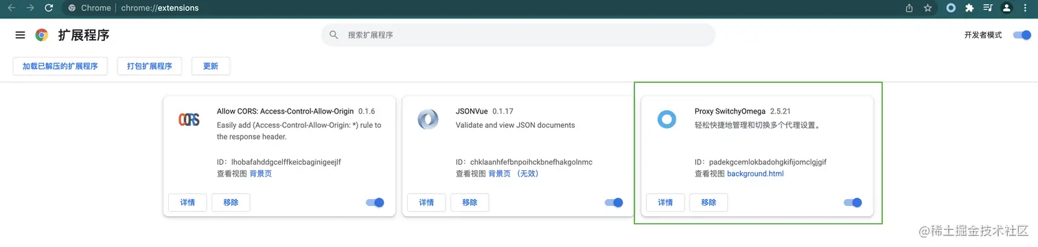The image size is (1038, 247).
Task: Disable the Proxy SwitchyOmega toggle
Action: pos(853,203)
